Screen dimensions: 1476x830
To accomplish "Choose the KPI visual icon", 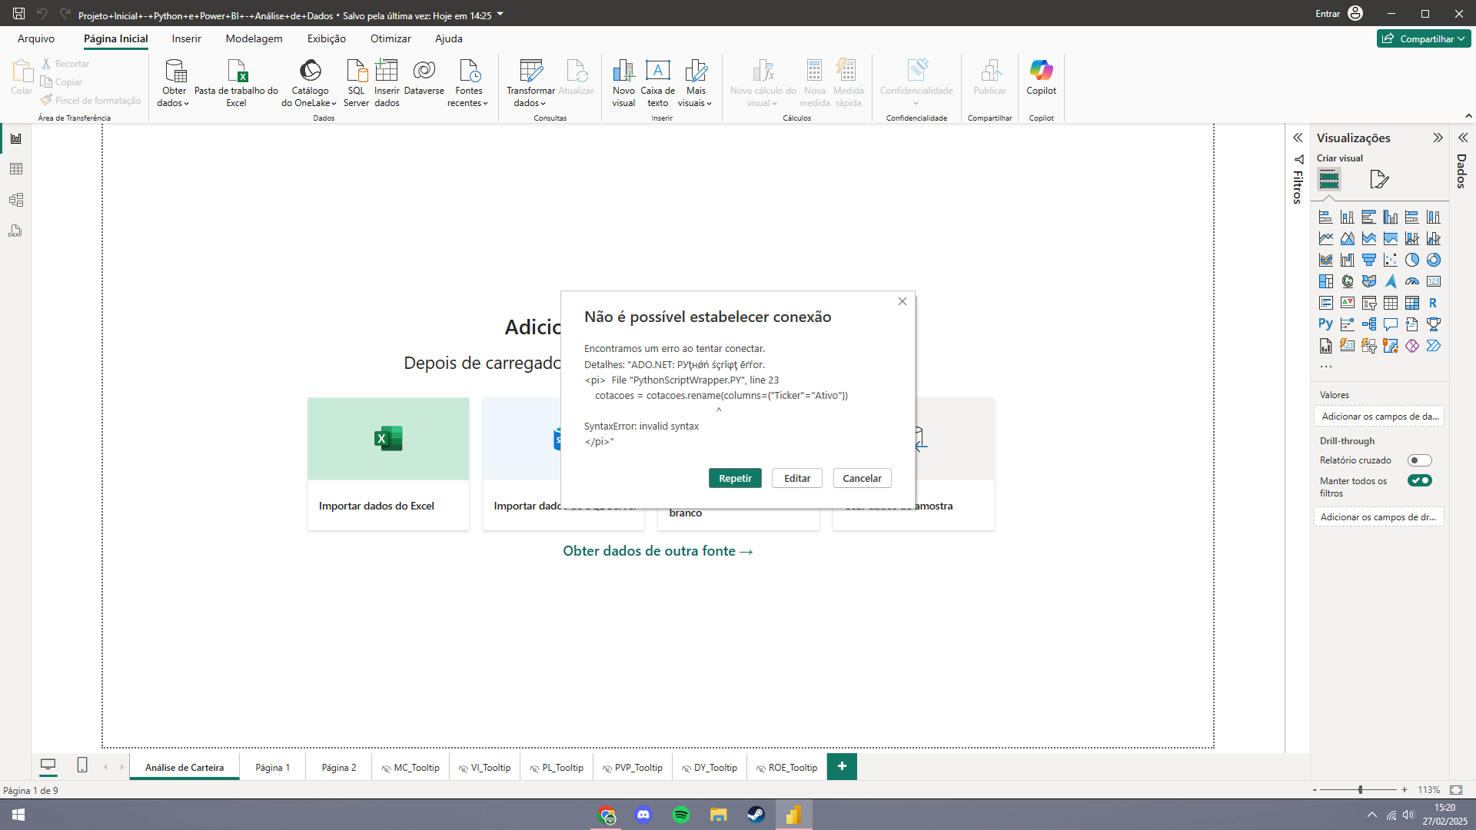I will point(1347,303).
